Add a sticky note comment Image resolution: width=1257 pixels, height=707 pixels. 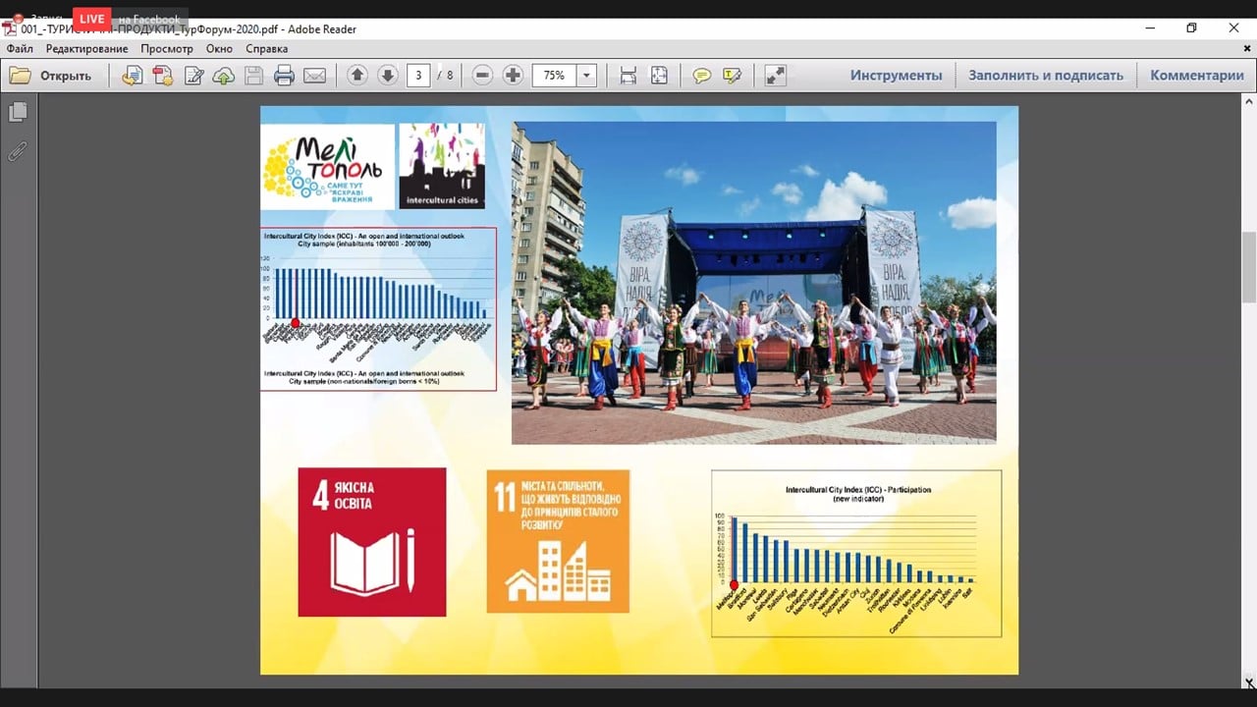click(701, 76)
